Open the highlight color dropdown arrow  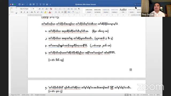(47, 12)
